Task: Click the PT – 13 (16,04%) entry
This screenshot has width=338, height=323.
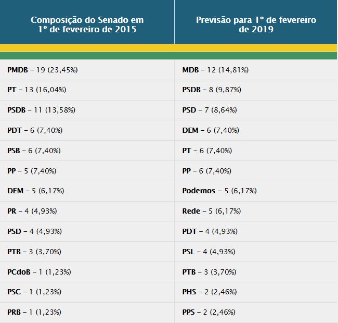Action: point(37,90)
